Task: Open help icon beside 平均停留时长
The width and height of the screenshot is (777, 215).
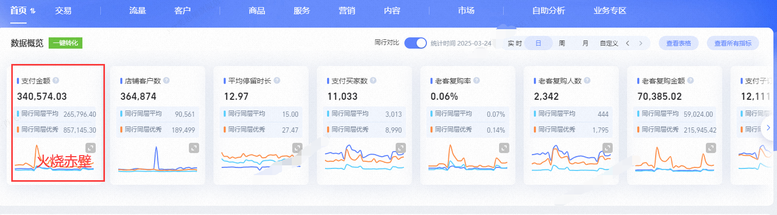Action: pos(277,80)
